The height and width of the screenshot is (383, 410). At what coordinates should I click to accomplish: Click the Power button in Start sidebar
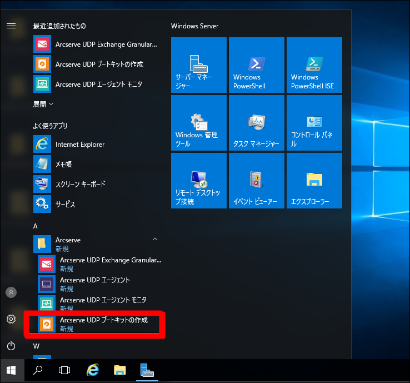click(11, 346)
